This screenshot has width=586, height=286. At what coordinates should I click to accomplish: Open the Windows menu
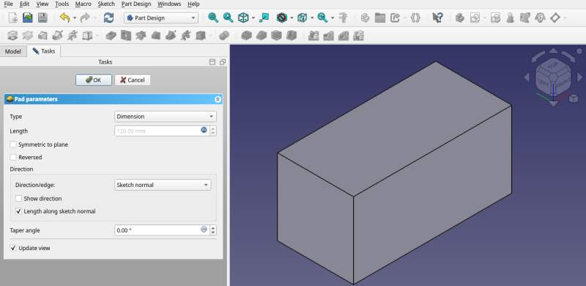169,4
